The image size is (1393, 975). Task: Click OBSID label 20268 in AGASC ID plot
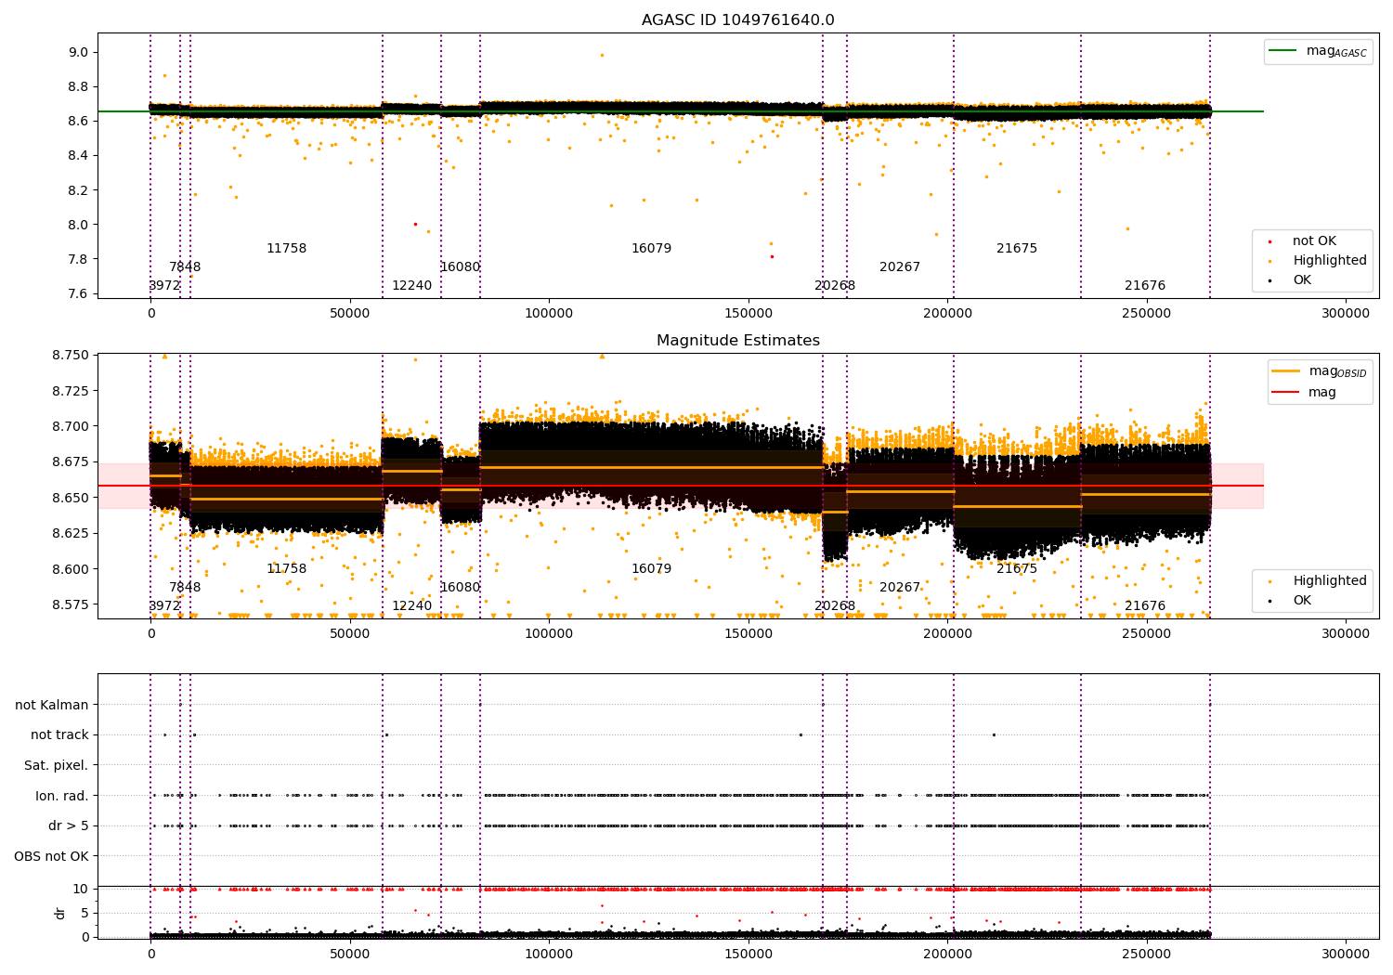click(835, 286)
